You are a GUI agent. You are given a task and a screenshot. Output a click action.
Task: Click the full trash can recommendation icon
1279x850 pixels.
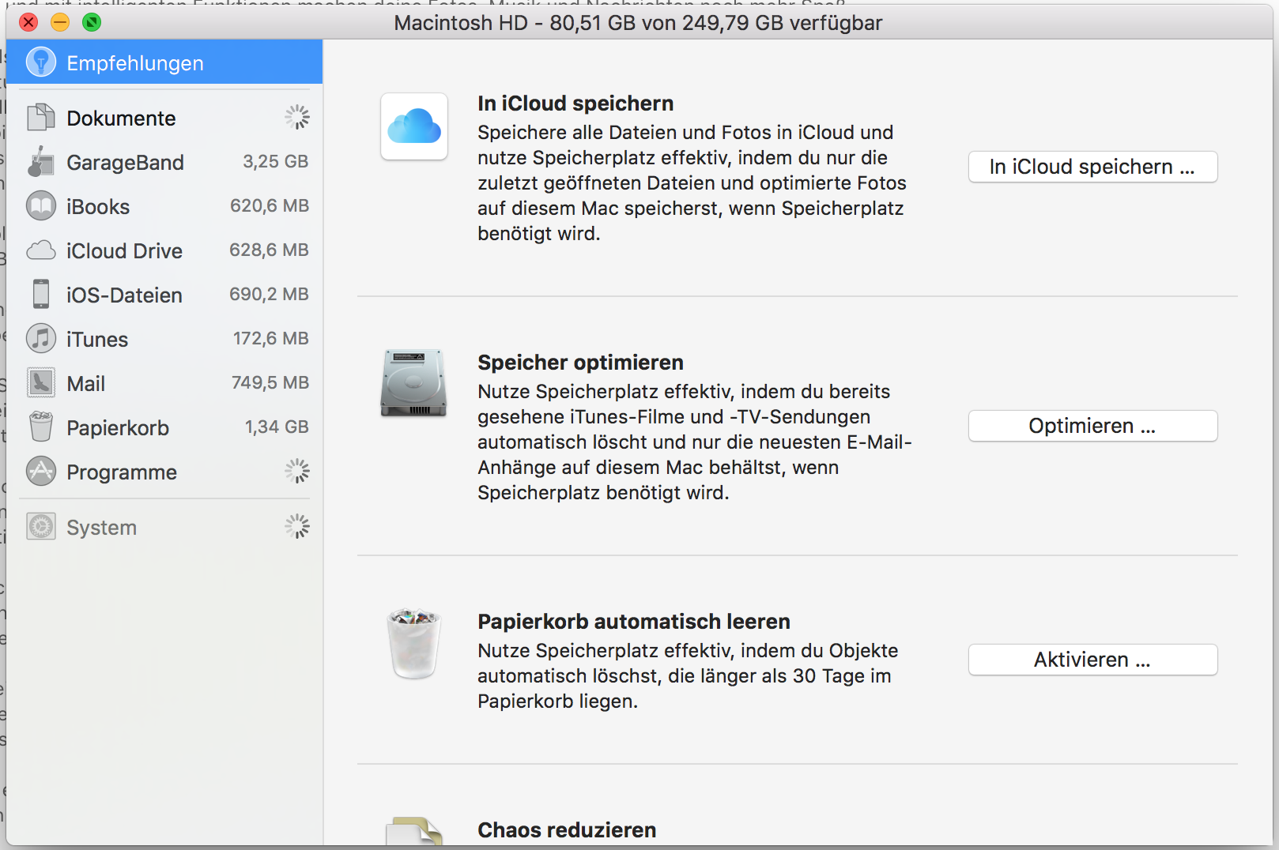click(x=413, y=643)
